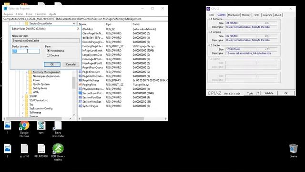Open the Revo Uninstaller desktop shortcut
305x172 pixels.
pos(58,126)
